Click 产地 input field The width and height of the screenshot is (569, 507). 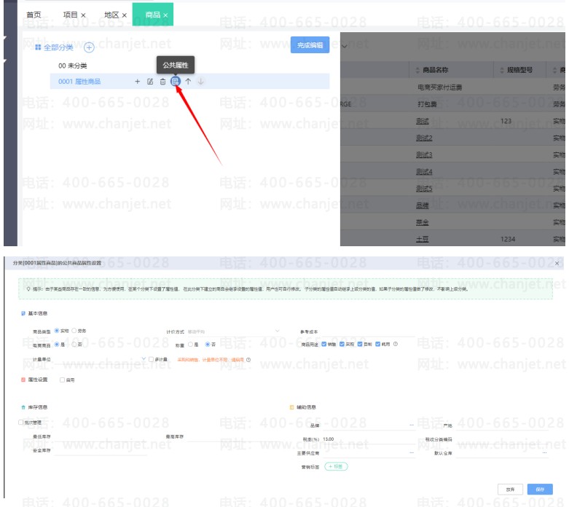pos(501,425)
